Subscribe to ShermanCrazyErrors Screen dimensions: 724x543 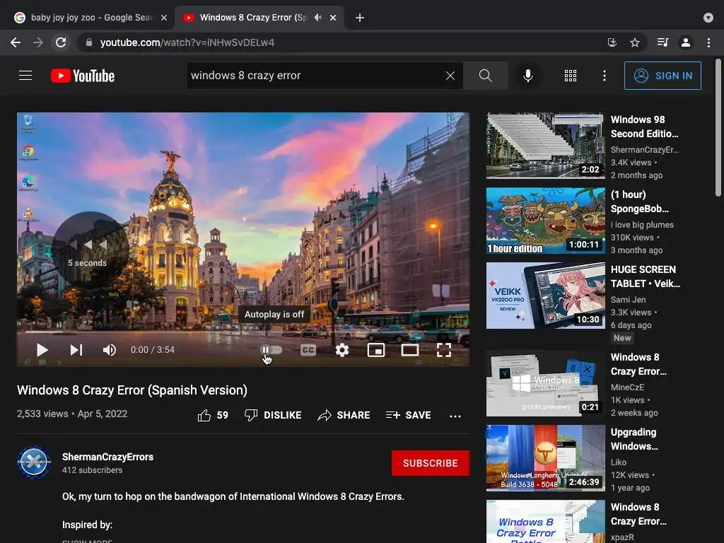coord(431,463)
